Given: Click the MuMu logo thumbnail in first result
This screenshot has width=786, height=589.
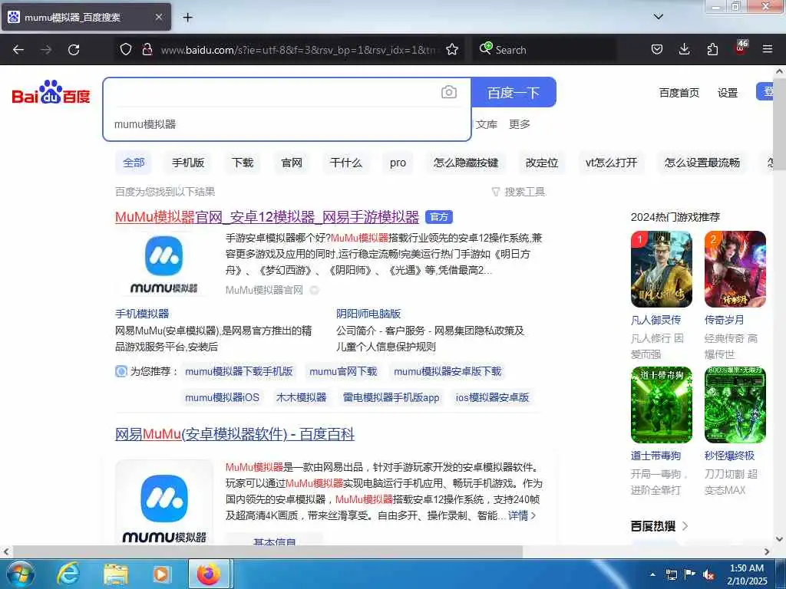Looking at the screenshot, I should tap(164, 264).
